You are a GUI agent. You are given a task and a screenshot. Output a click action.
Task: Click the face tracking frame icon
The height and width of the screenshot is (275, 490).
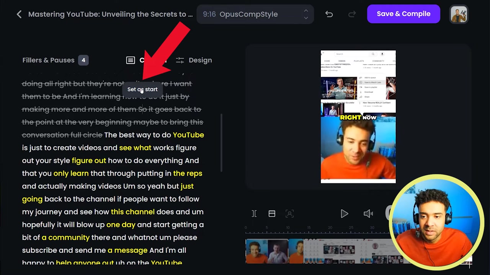point(289,214)
